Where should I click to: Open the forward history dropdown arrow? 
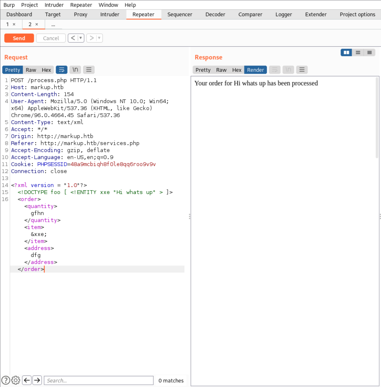pyautogui.click(x=99, y=38)
